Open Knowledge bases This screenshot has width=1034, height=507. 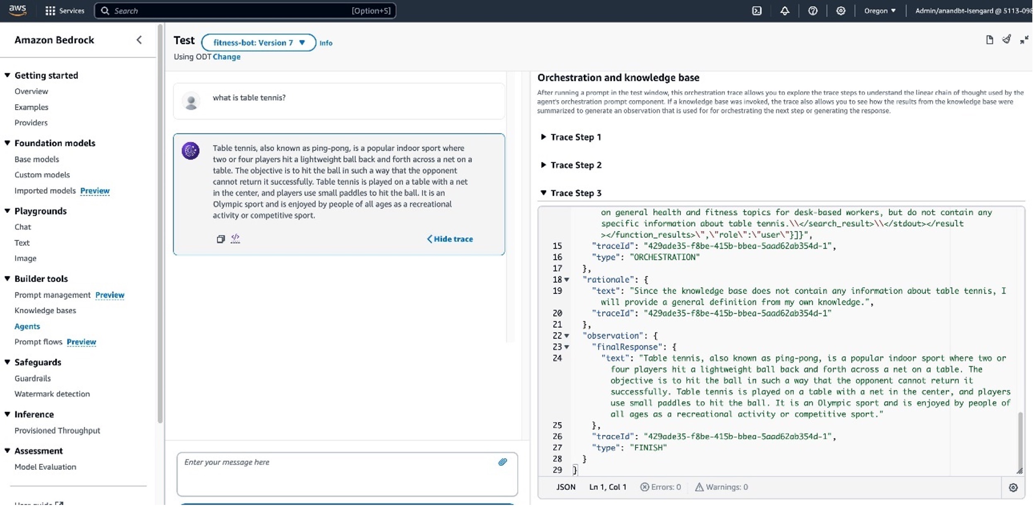pos(45,311)
